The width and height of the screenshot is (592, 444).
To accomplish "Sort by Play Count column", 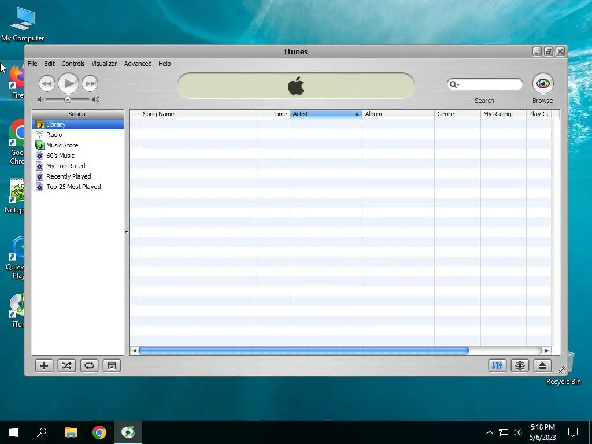I will [539, 114].
